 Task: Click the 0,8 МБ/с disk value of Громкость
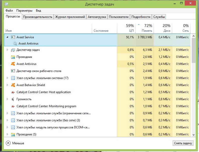pyautogui.click(x=164, y=99)
